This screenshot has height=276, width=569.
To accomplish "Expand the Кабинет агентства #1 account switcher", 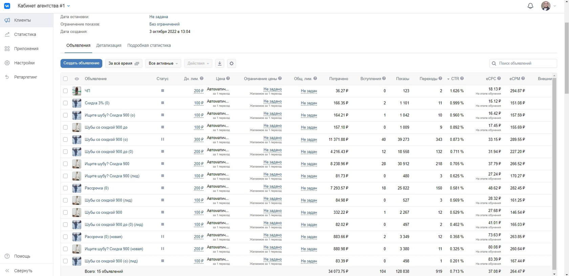I will [x=44, y=6].
